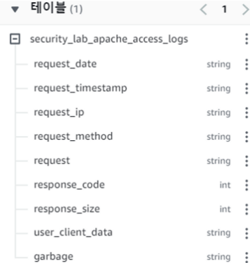Go to previous page of tables

pyautogui.click(x=204, y=10)
